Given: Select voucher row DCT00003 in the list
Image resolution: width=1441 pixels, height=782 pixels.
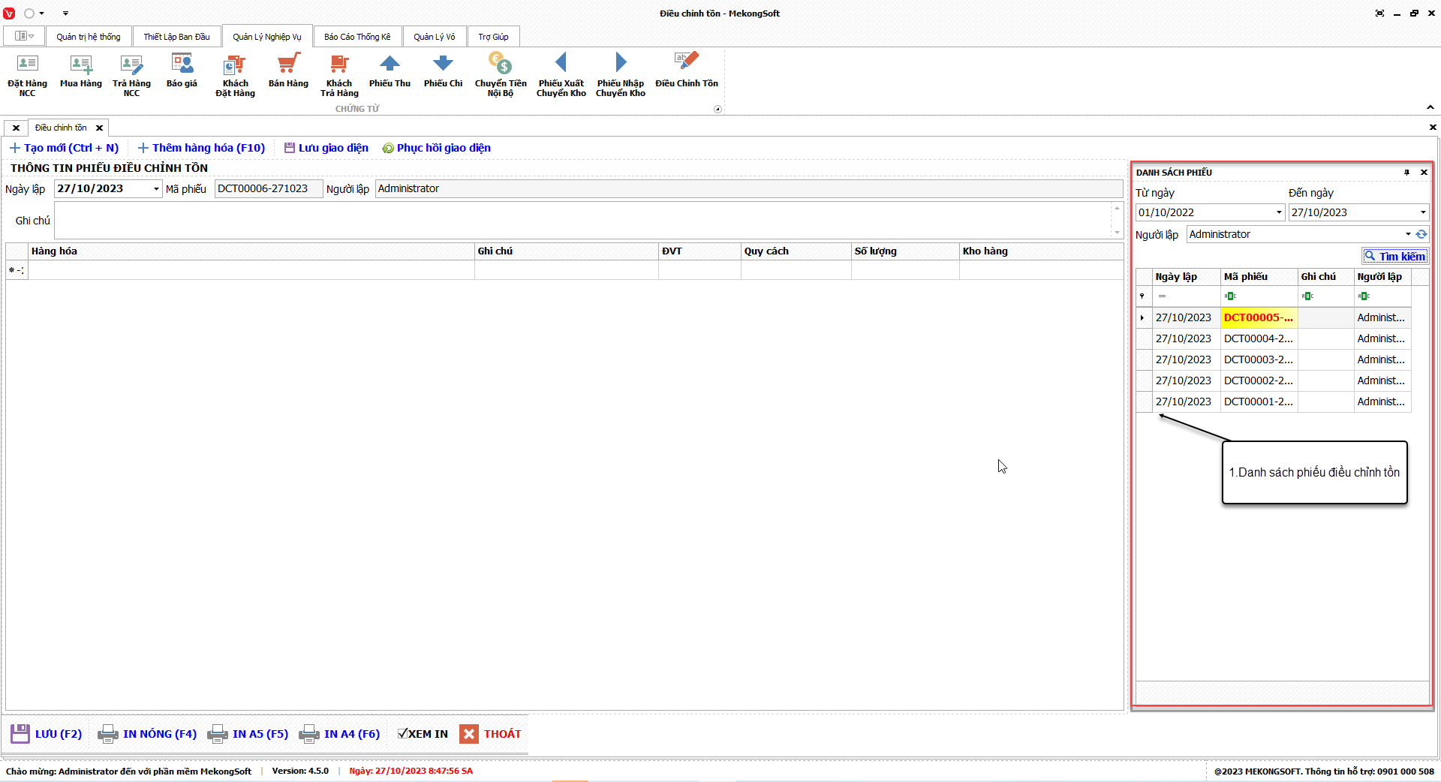Looking at the screenshot, I should click(1273, 359).
